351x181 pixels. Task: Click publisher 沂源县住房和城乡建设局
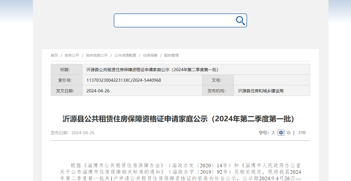tap(261, 91)
